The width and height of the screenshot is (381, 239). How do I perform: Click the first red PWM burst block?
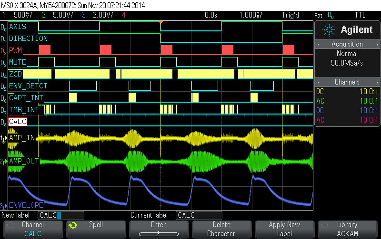pyautogui.click(x=44, y=50)
